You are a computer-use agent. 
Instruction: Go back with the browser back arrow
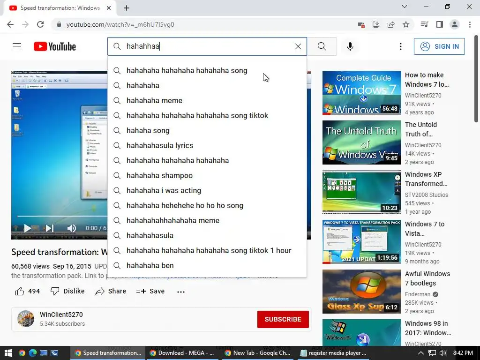10,24
